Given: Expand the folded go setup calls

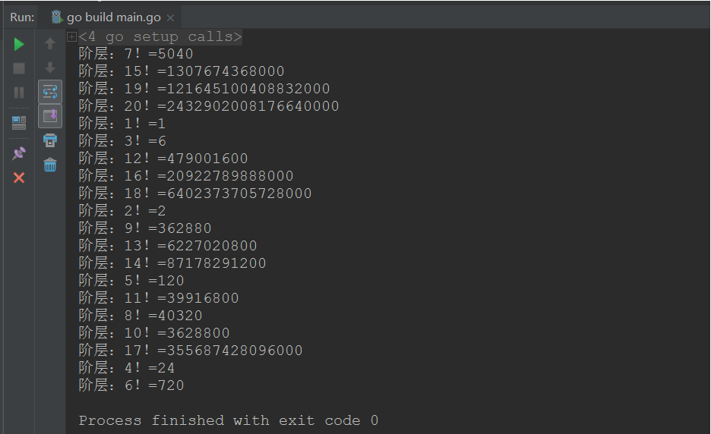Looking at the screenshot, I should coord(71,36).
